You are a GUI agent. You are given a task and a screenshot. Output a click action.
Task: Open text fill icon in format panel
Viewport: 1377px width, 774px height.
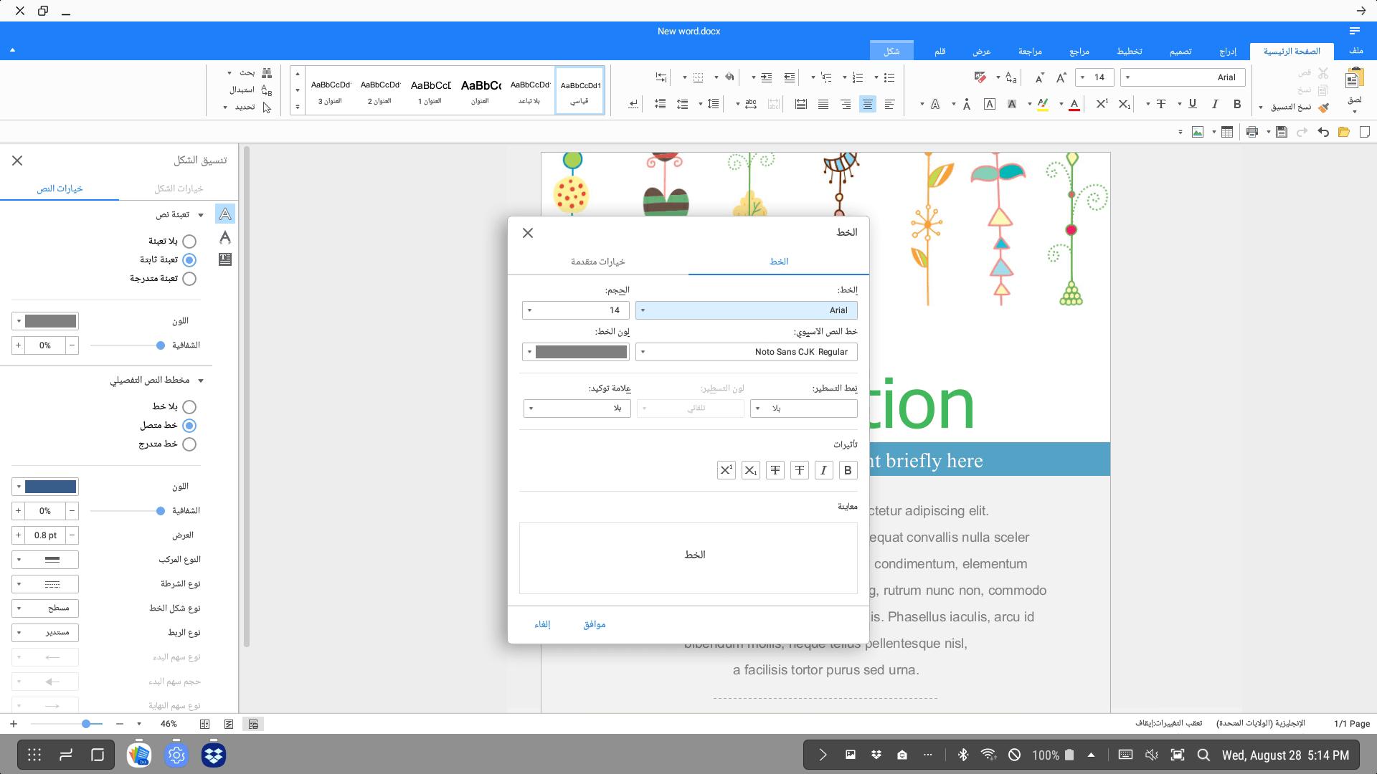[225, 214]
